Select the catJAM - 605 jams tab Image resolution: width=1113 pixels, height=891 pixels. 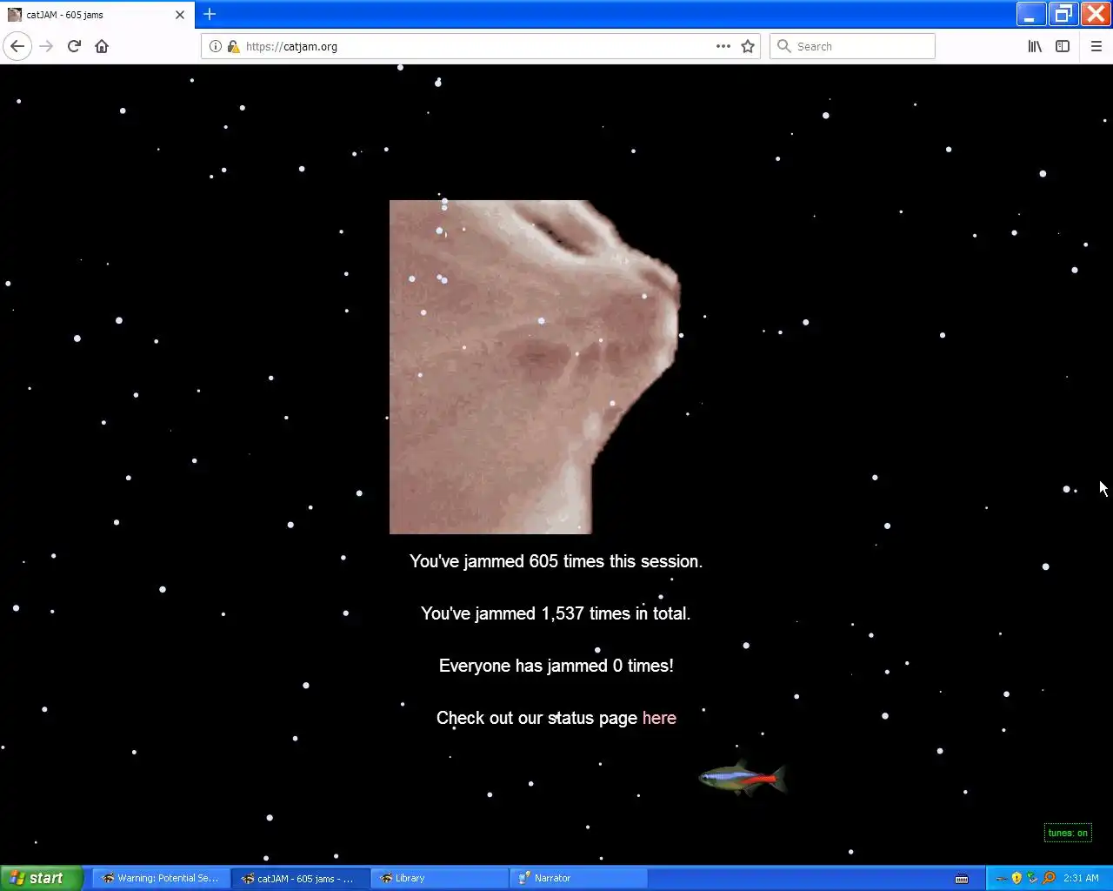(x=97, y=15)
